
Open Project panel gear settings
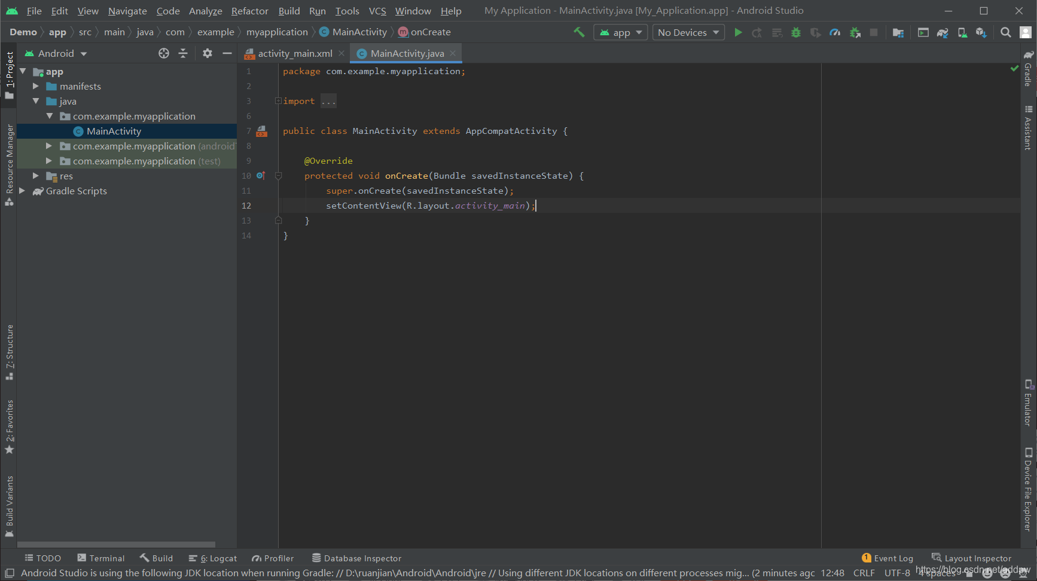208,53
